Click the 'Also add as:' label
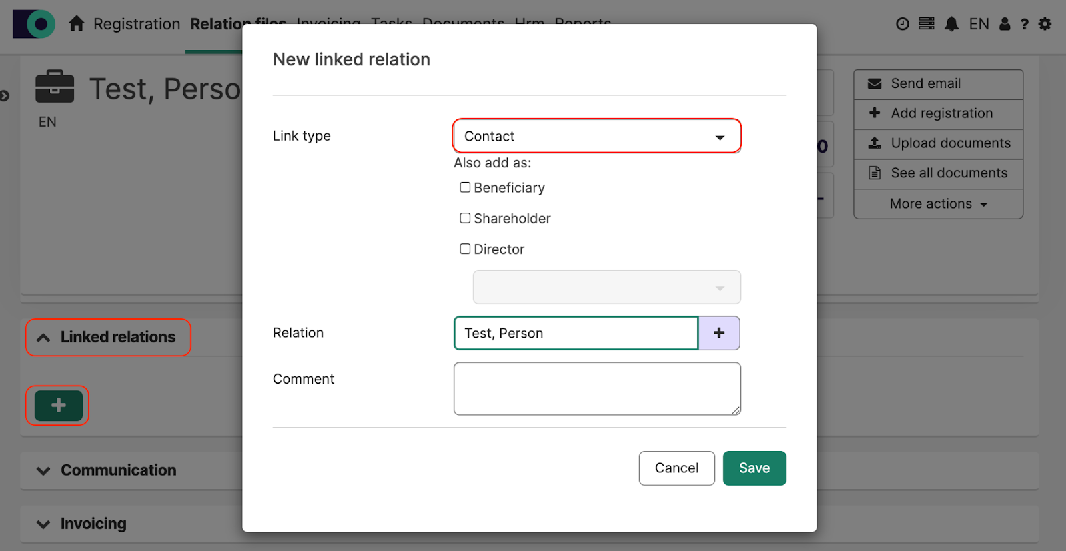The width and height of the screenshot is (1066, 551). pos(493,163)
